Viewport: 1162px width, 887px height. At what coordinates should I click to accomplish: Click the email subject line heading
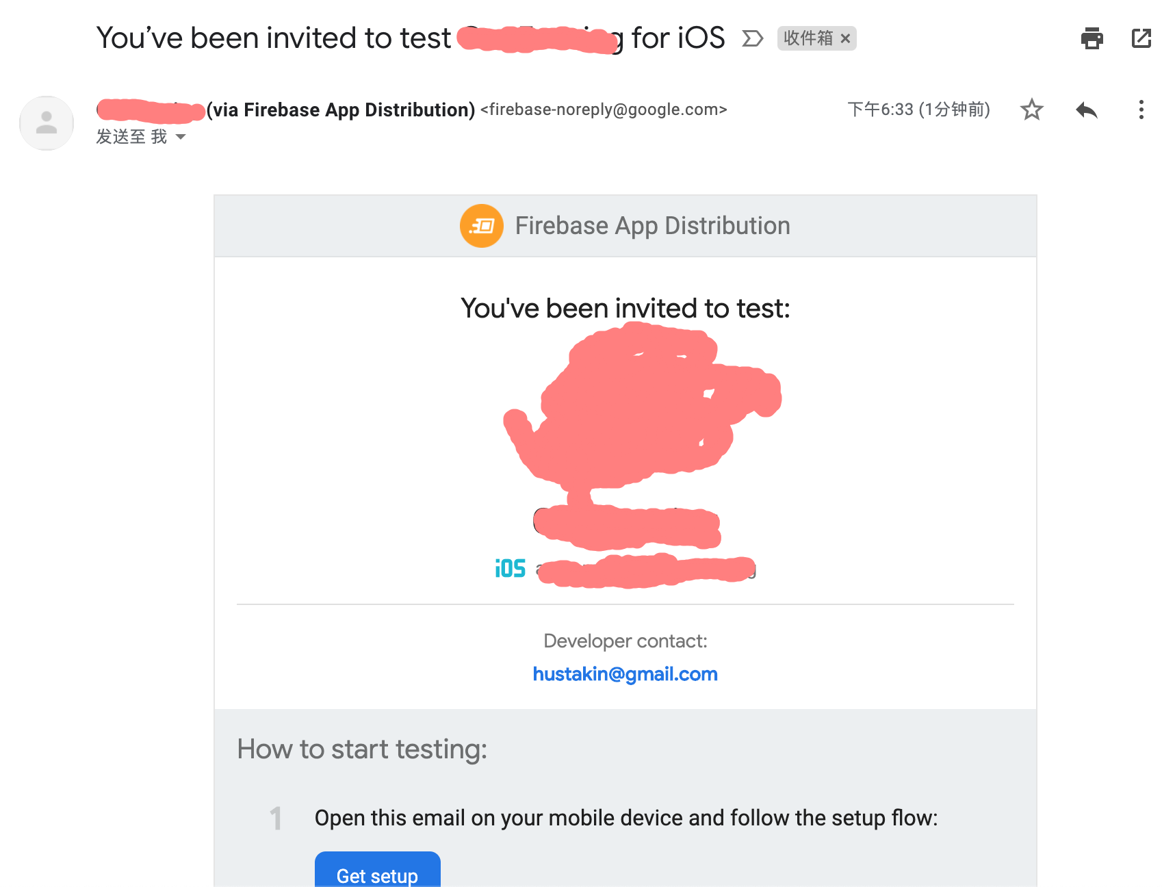point(411,38)
